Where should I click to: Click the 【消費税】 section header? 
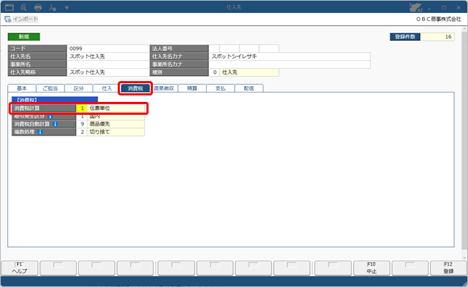click(55, 100)
